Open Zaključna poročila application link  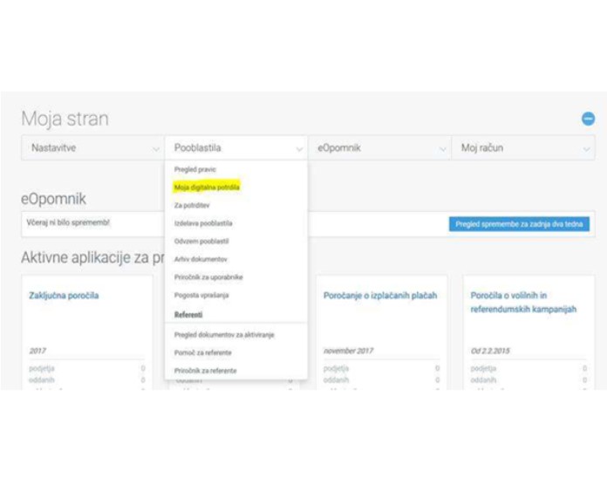64,296
